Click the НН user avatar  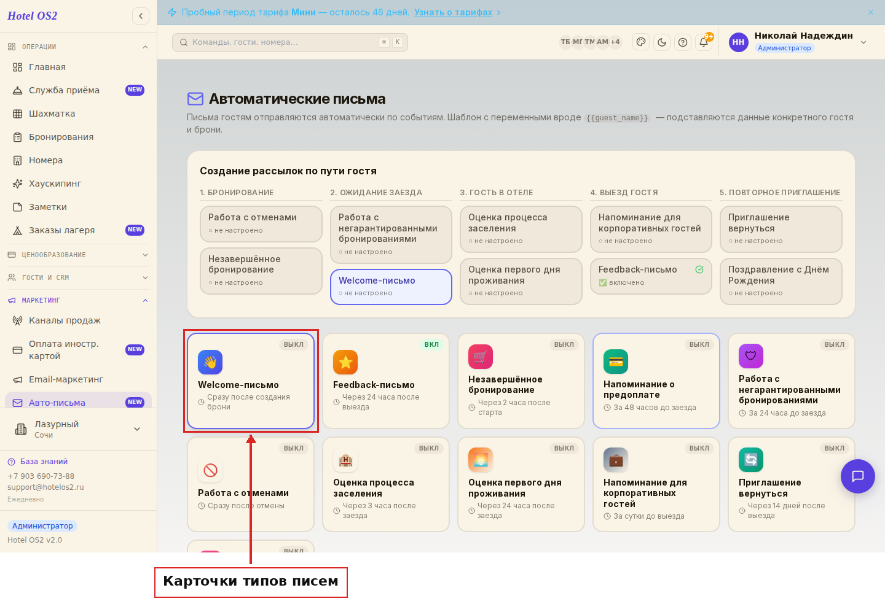pyautogui.click(x=738, y=42)
